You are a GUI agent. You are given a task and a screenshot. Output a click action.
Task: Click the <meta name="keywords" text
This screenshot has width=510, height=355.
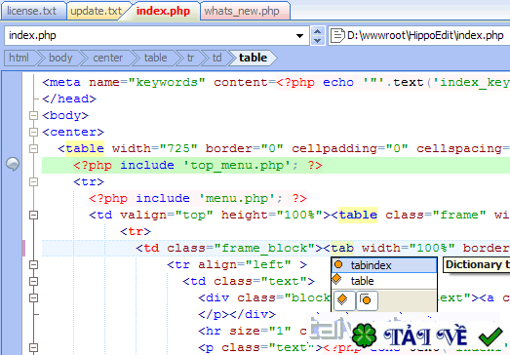(x=124, y=82)
